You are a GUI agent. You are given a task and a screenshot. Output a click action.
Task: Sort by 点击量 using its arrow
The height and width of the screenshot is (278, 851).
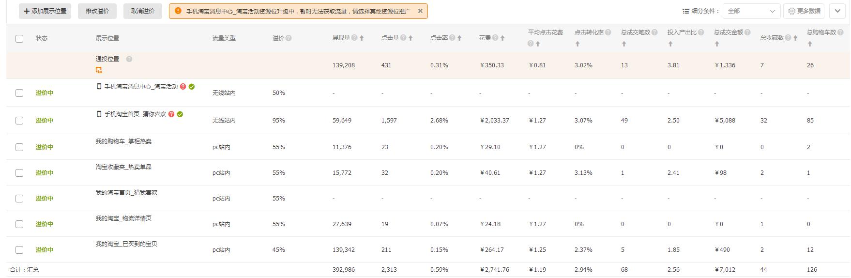pyautogui.click(x=410, y=38)
